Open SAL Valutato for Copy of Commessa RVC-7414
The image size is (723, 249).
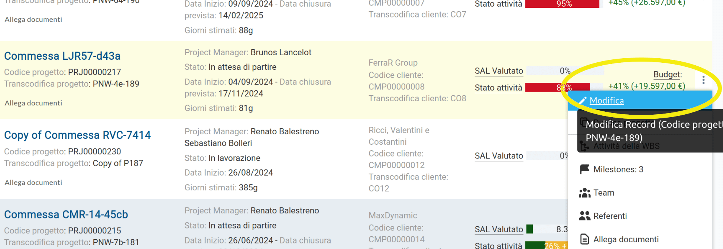499,155
